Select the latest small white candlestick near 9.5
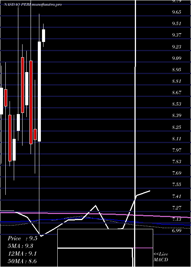 coord(44,35)
